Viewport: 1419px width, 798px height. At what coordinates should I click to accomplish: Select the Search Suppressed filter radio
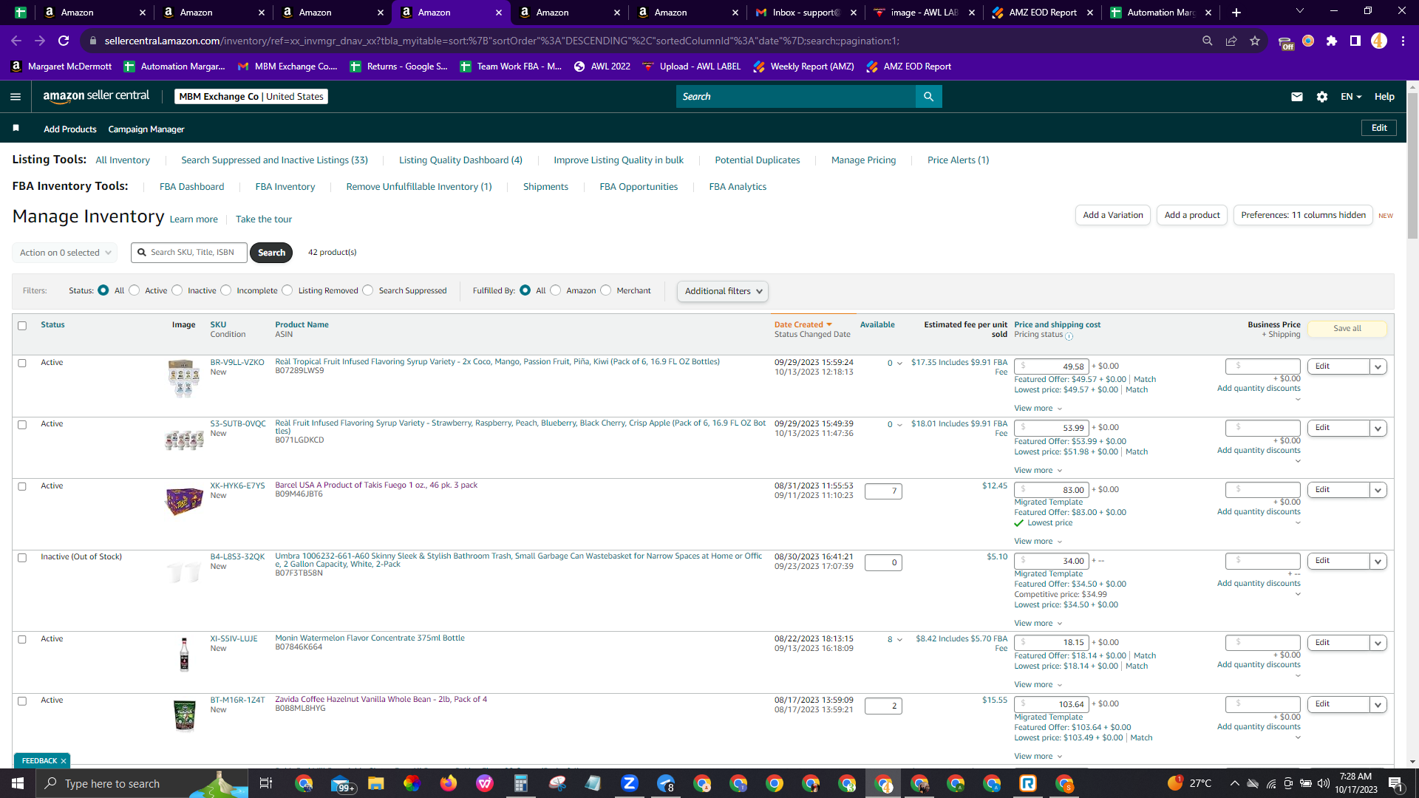[x=368, y=290]
